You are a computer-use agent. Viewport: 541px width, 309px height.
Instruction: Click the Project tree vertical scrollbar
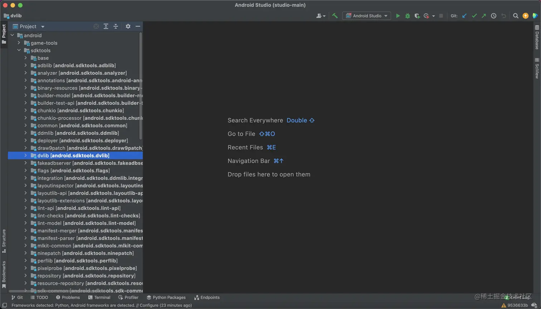(x=141, y=86)
